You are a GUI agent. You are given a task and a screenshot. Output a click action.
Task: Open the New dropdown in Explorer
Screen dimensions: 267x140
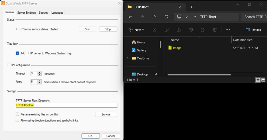click(x=136, y=30)
